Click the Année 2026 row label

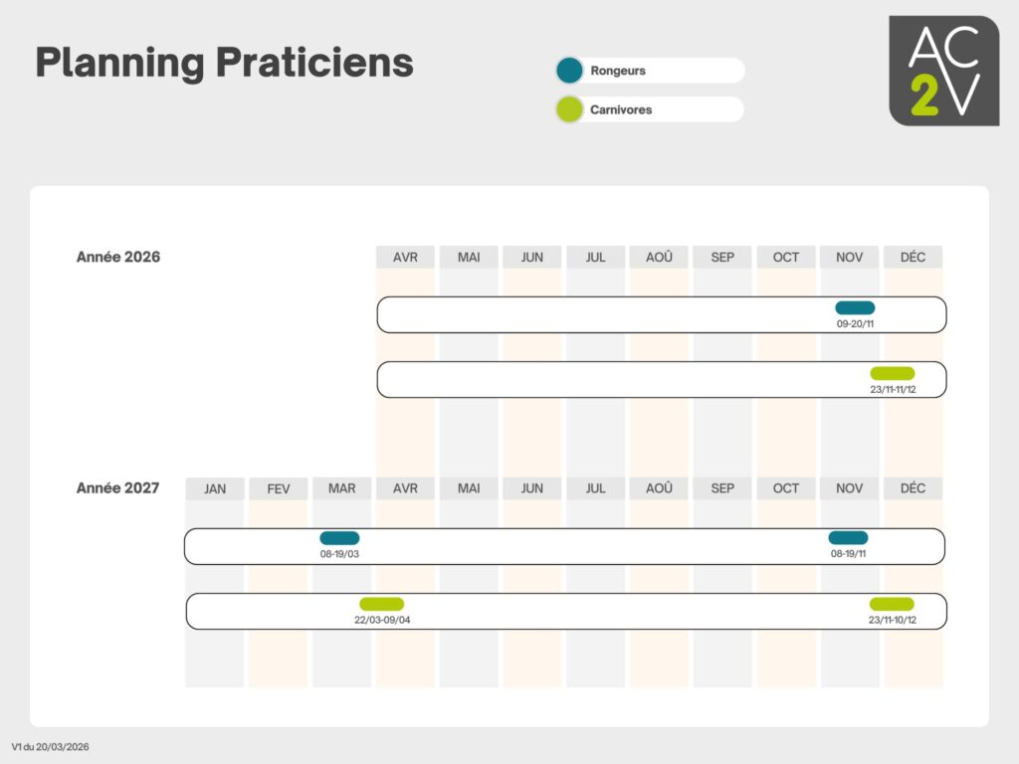pos(118,257)
